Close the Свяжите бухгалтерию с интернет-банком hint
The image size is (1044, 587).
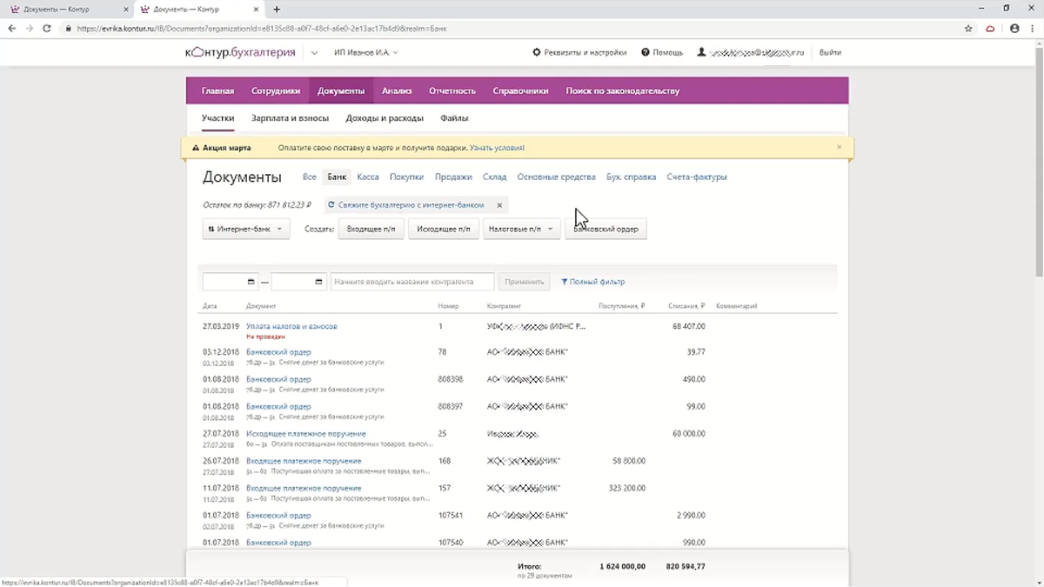499,205
